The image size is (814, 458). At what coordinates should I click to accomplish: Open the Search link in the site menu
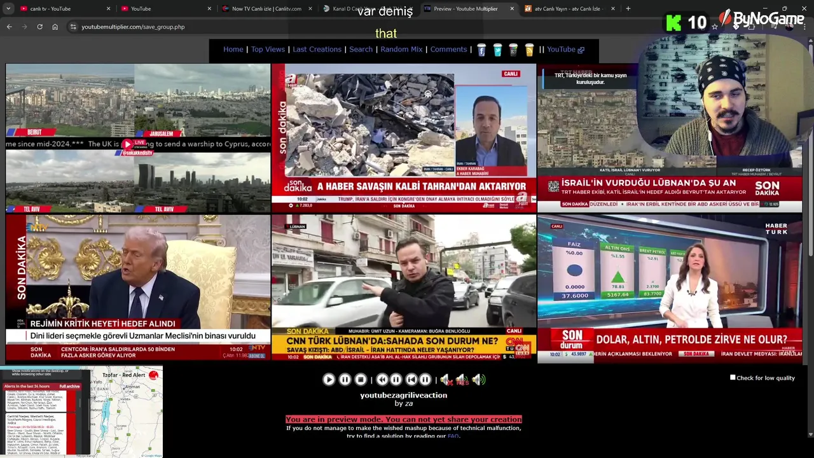361,50
